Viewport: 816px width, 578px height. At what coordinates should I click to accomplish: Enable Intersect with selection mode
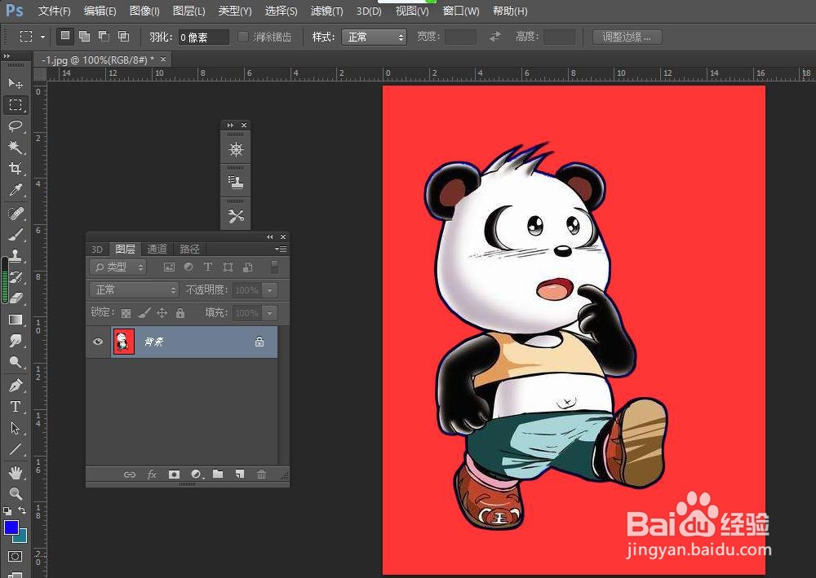(x=123, y=36)
